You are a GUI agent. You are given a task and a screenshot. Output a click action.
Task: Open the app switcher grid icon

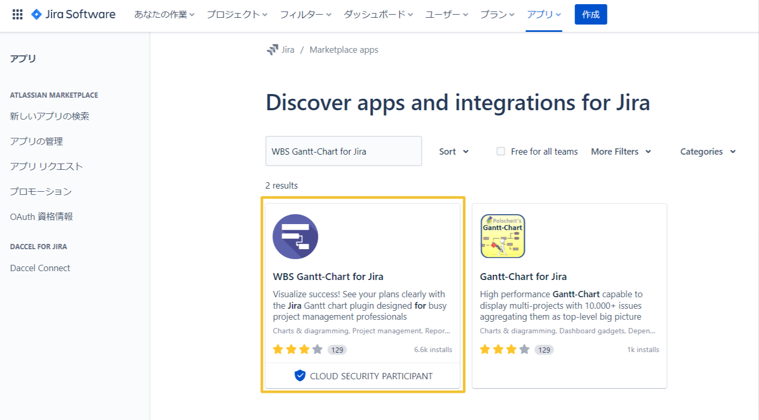(x=17, y=15)
